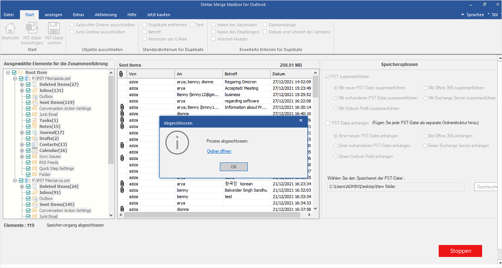This screenshot has height=268, width=502.
Task: Click the attachment column header paperclip icon
Action: tap(121, 74)
